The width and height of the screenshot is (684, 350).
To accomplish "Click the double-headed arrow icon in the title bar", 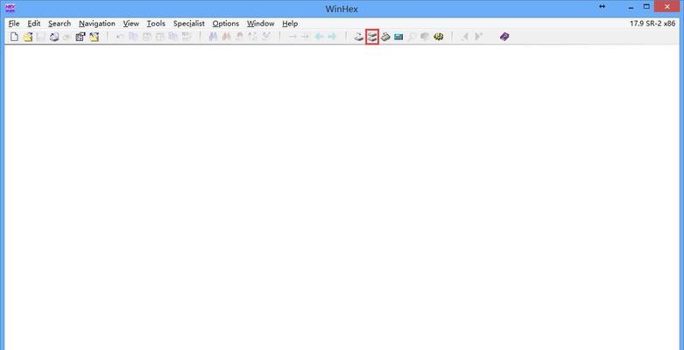I will (603, 6).
